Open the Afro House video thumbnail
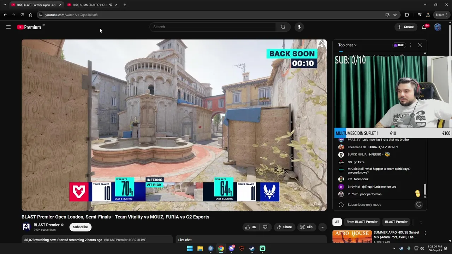The width and height of the screenshot is (452, 254). tap(352, 237)
